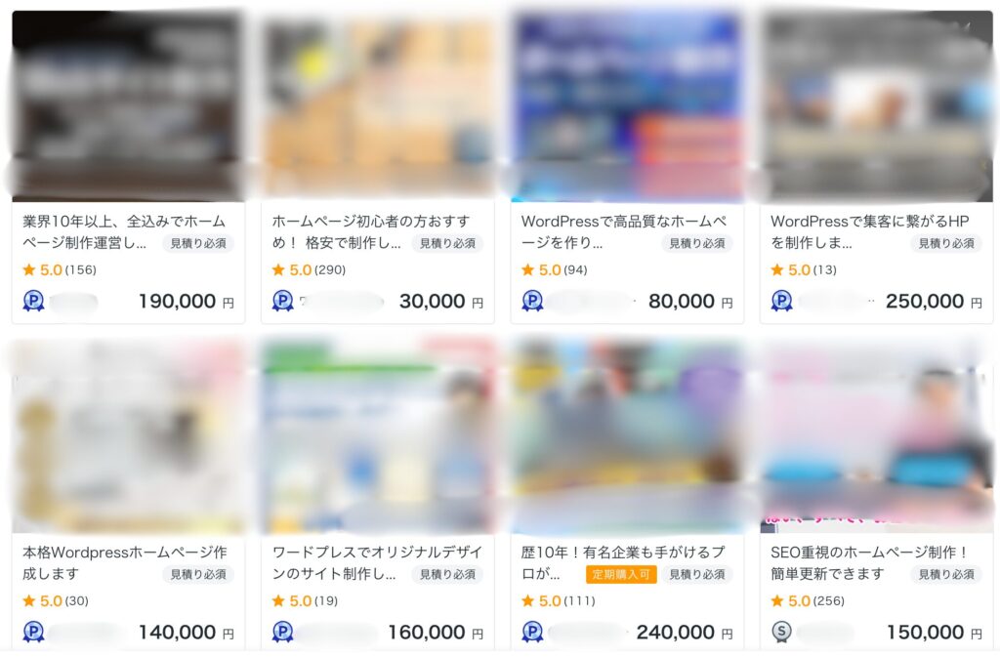1000x657 pixels.
Task: Click 見積り必須 tag on the 本格Wordpress listing
Action: 198,574
